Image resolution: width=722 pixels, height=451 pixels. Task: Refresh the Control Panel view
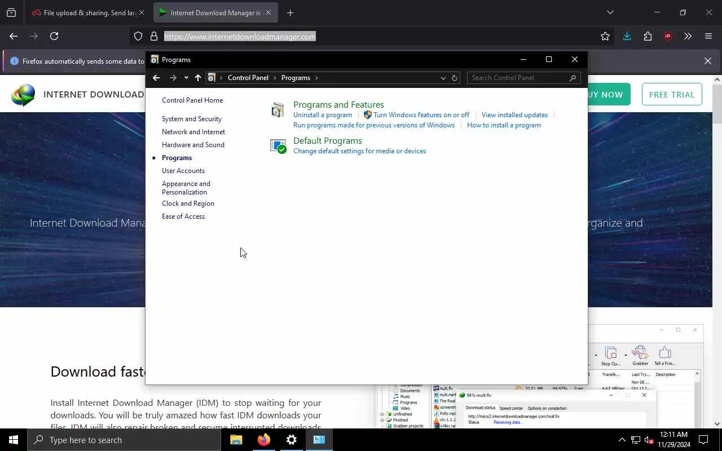point(455,78)
